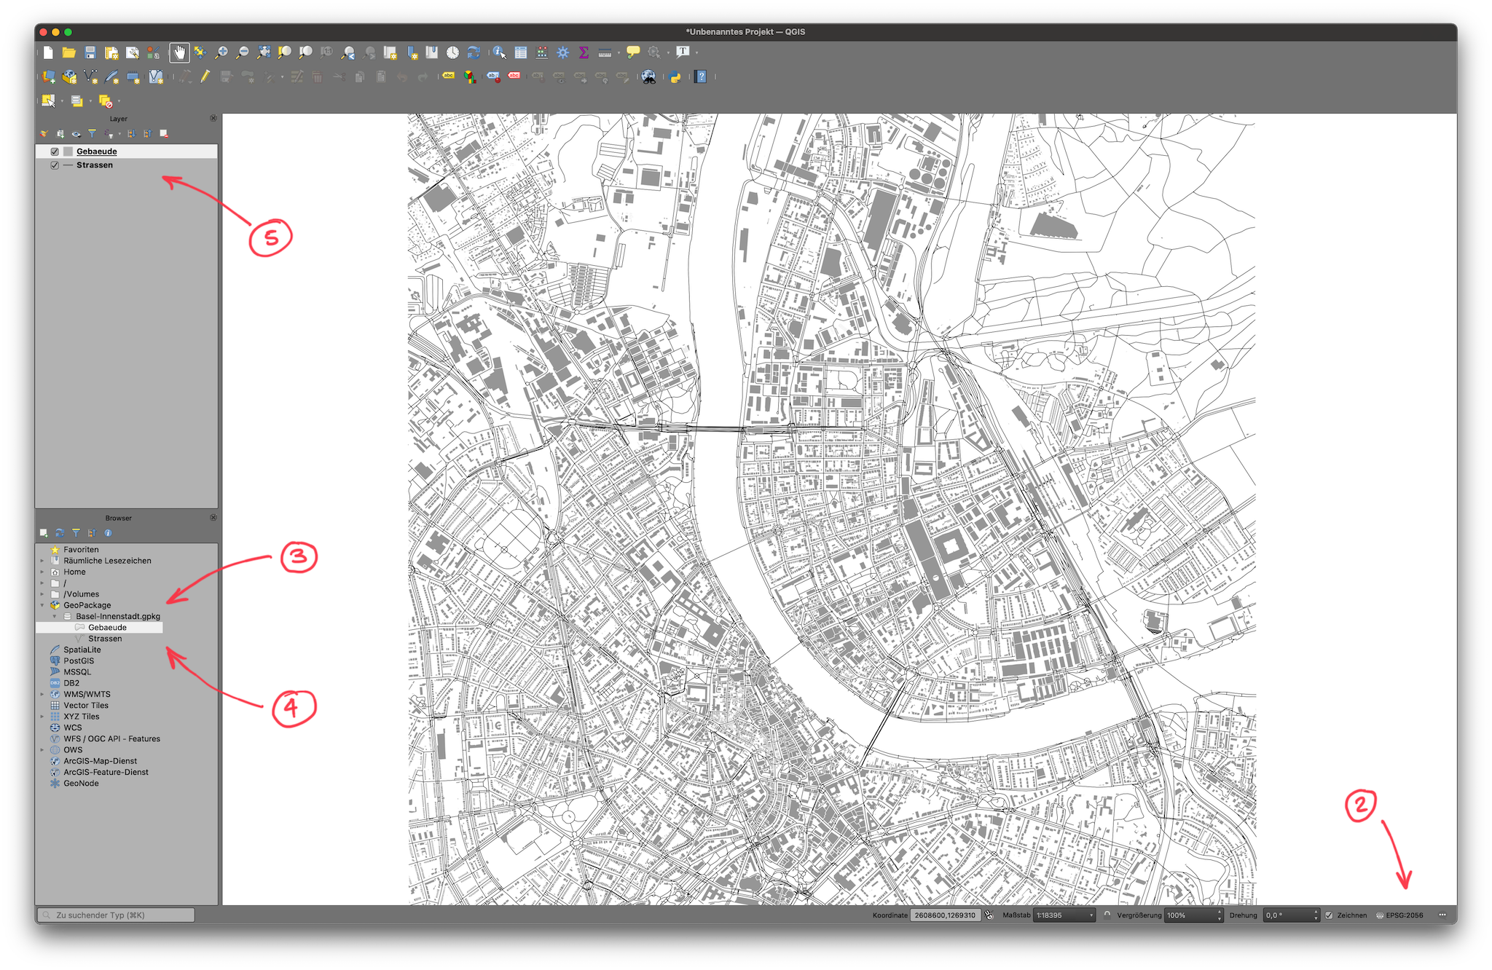Refresh the Browser panel

pyautogui.click(x=60, y=533)
